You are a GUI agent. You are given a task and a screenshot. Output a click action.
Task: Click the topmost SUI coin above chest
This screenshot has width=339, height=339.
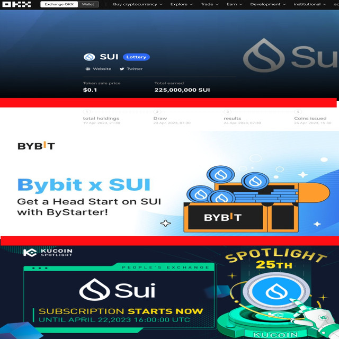tap(220, 174)
